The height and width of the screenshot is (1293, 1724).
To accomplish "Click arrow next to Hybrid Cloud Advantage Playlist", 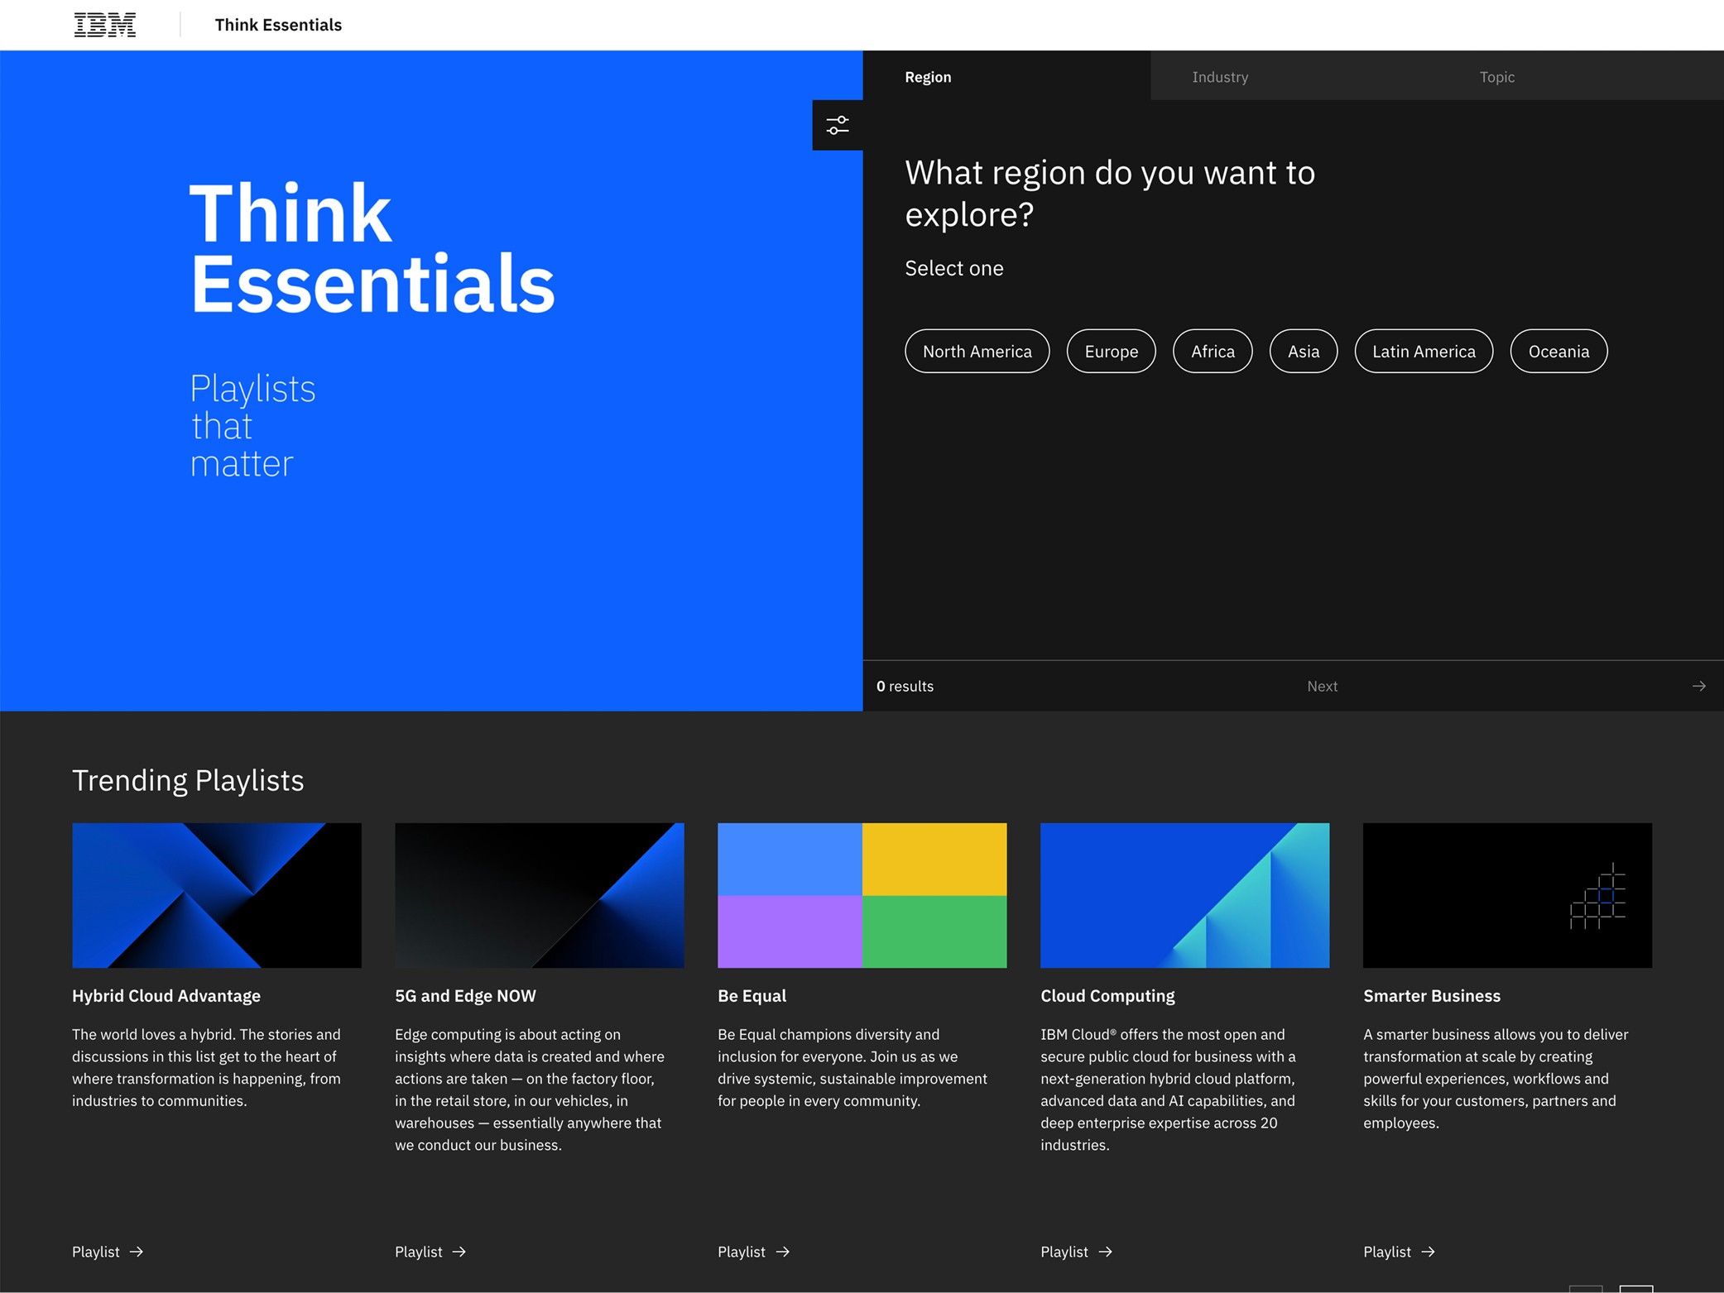I will tap(137, 1252).
